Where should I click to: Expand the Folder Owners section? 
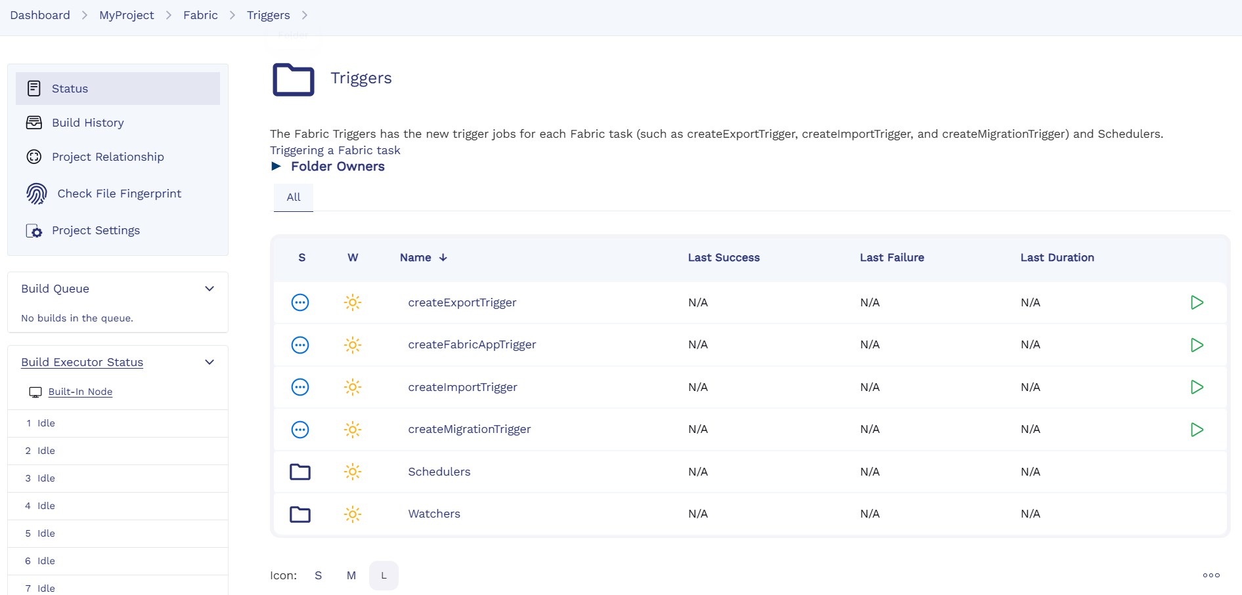pyautogui.click(x=277, y=167)
